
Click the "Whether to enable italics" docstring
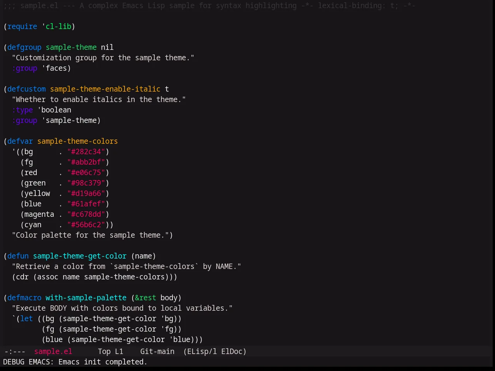[x=99, y=99]
